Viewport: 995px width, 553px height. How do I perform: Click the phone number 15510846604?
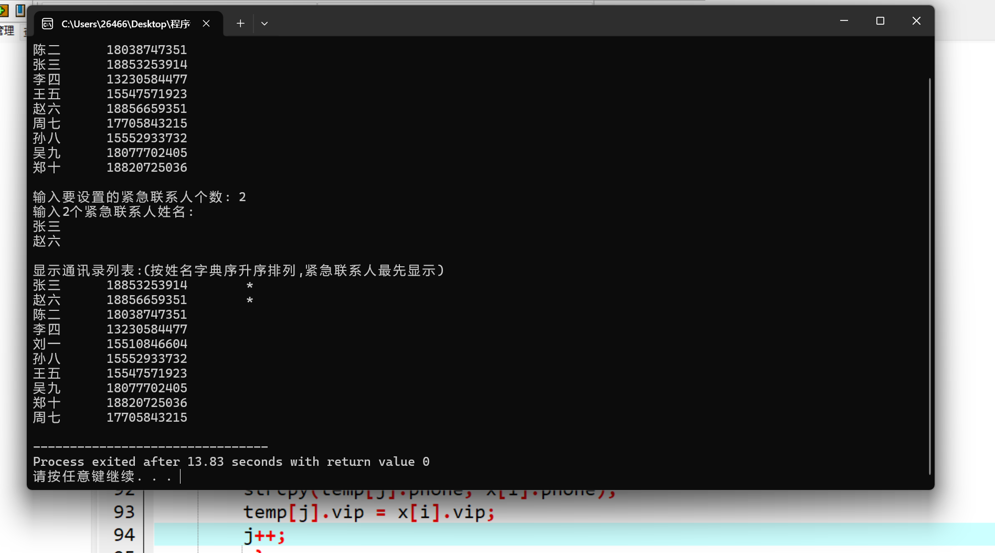pyautogui.click(x=147, y=344)
